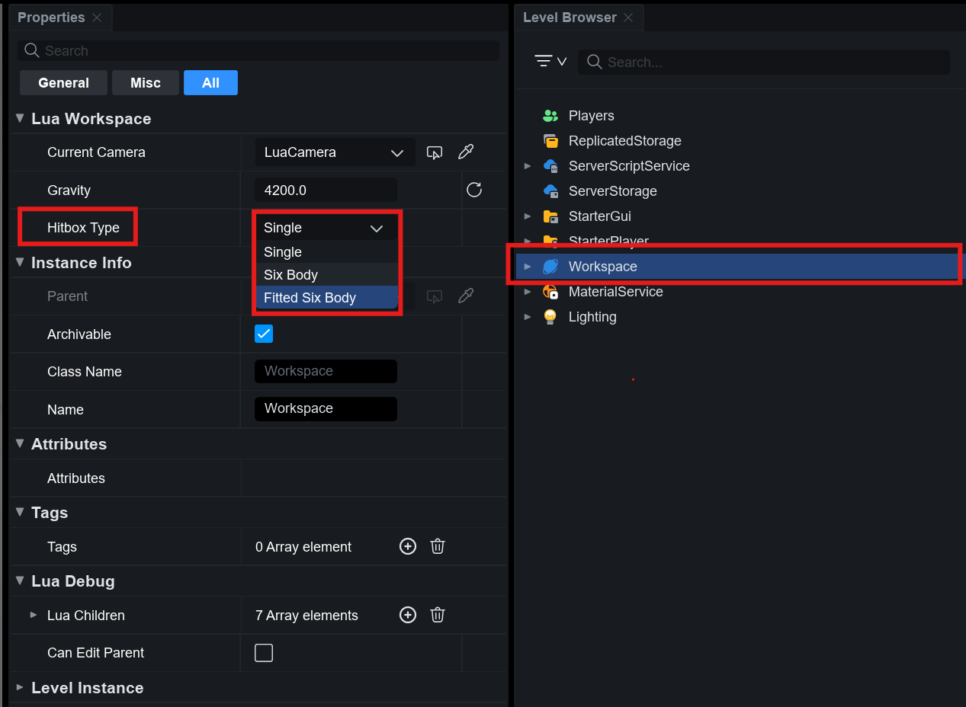
Task: Show Misc properties filter
Action: coord(145,83)
